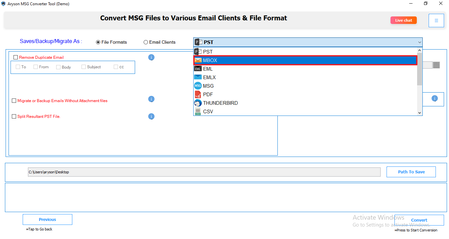This screenshot has height=239, width=449.
Task: Enable the Remove Duplicate Email checkbox
Action: pos(15,57)
